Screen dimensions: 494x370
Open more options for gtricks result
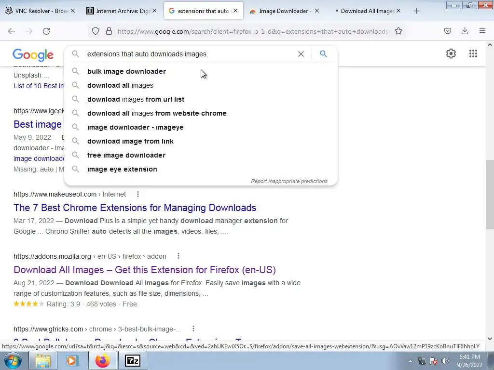click(193, 329)
